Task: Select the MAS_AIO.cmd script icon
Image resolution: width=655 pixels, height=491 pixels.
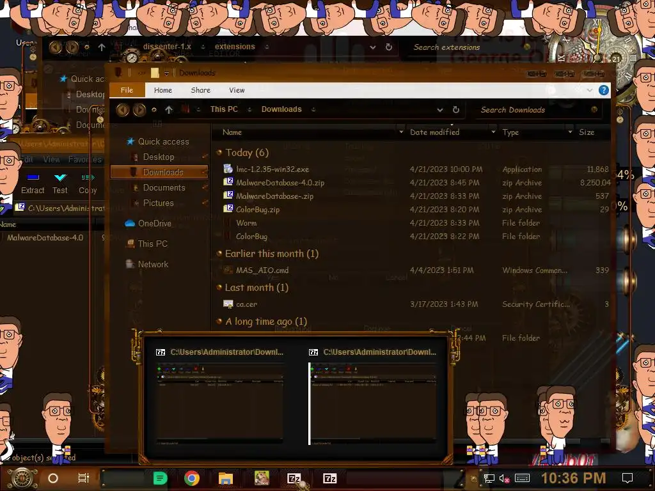Action: click(228, 270)
